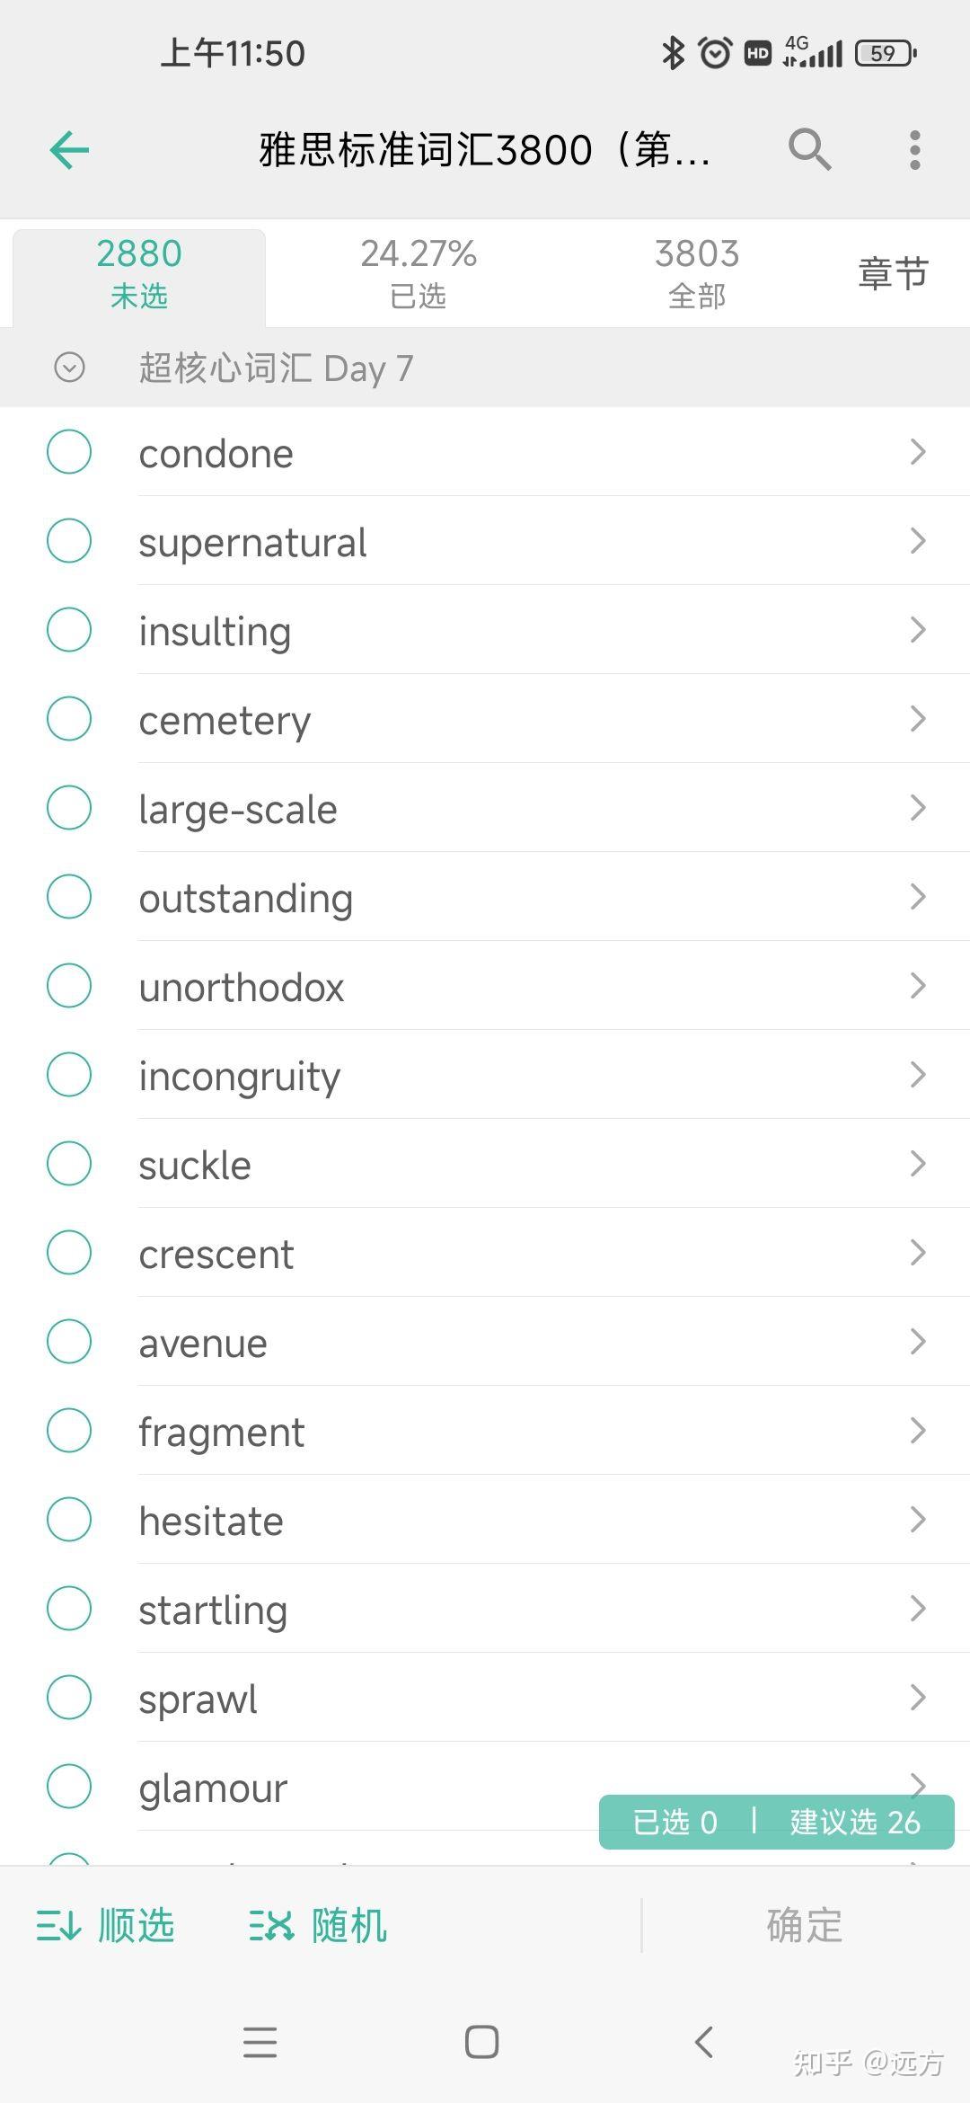This screenshot has height=2103, width=970.
Task: Tap the 建议选 26 suggestion badge
Action: tap(854, 1822)
